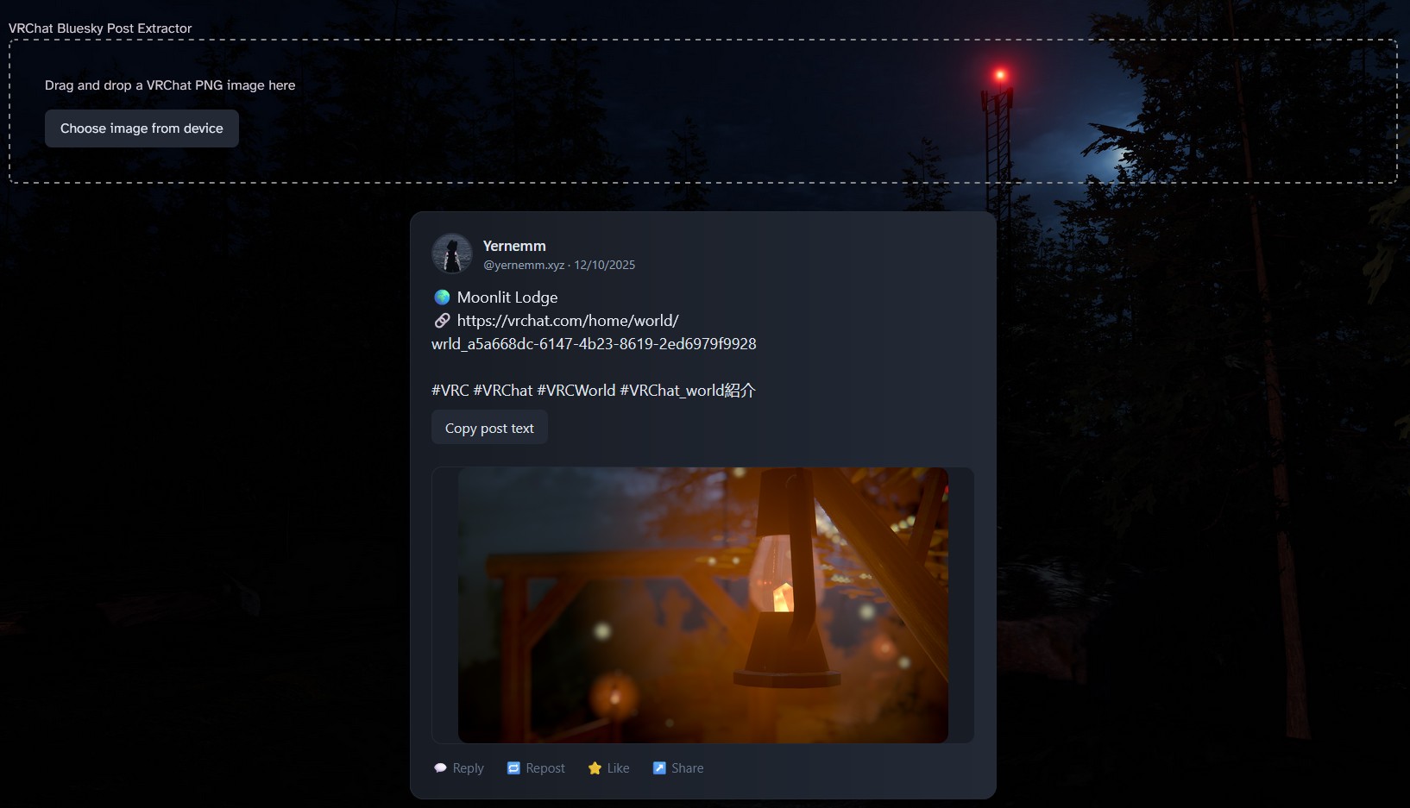The image size is (1410, 808).
Task: Click the Repost icon
Action: pyautogui.click(x=513, y=768)
